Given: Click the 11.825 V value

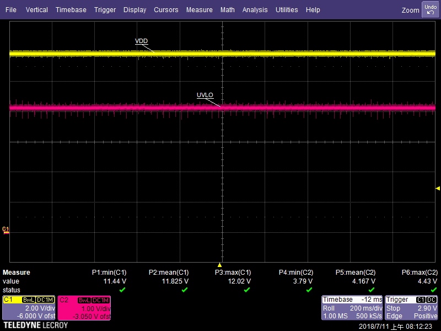Looking at the screenshot, I should pos(175,281).
